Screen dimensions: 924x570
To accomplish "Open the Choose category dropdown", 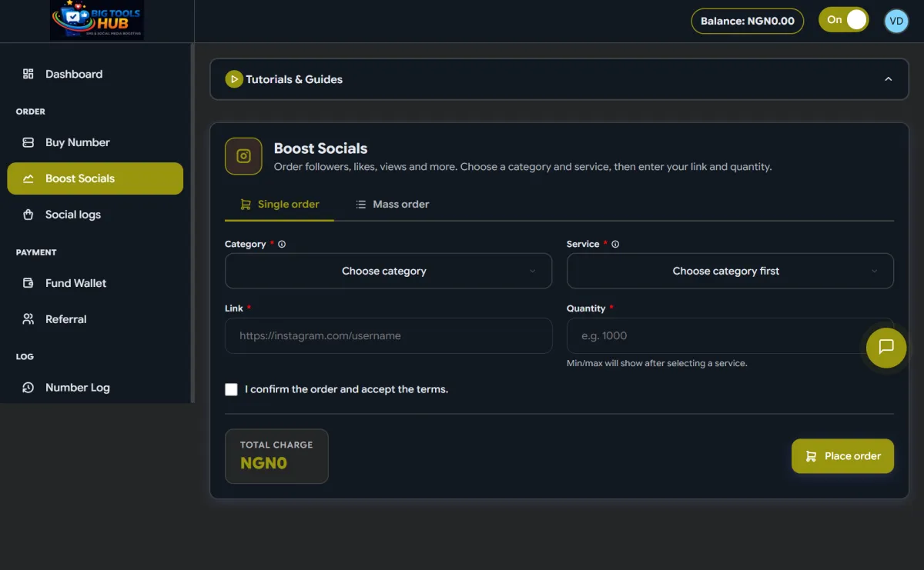I will pyautogui.click(x=388, y=271).
